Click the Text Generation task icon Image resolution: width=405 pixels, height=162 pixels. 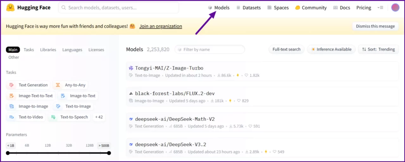pyautogui.click(x=12, y=85)
